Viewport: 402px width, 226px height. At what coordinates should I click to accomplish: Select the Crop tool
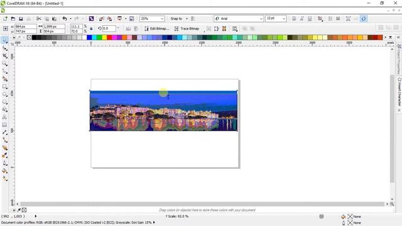[4, 56]
